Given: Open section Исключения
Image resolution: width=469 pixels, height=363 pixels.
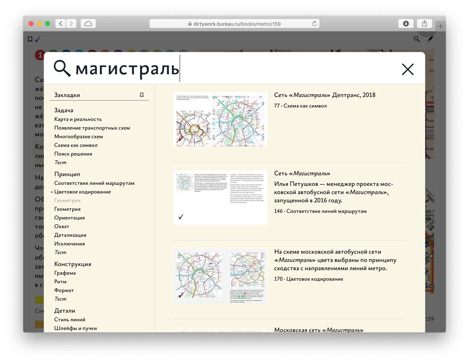Looking at the screenshot, I should tap(69, 244).
